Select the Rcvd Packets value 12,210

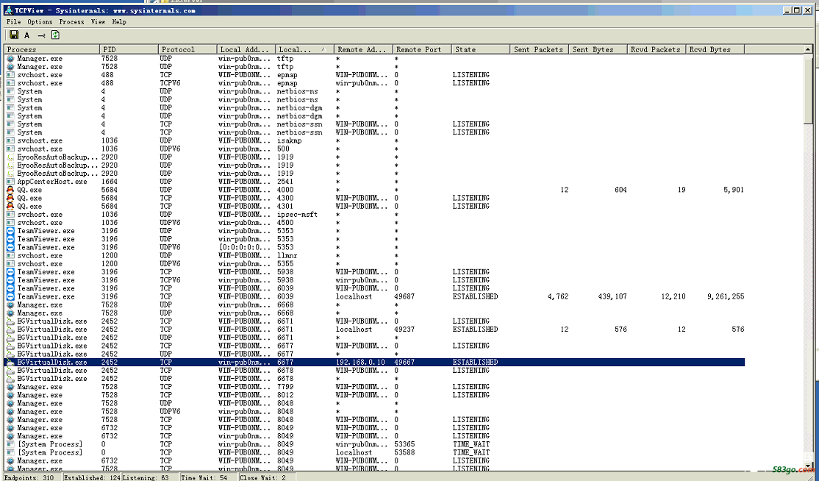coord(673,296)
